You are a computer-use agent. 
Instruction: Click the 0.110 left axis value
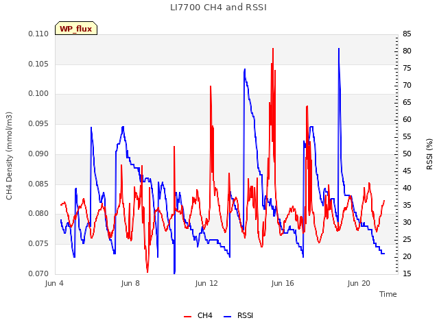coord(38,34)
